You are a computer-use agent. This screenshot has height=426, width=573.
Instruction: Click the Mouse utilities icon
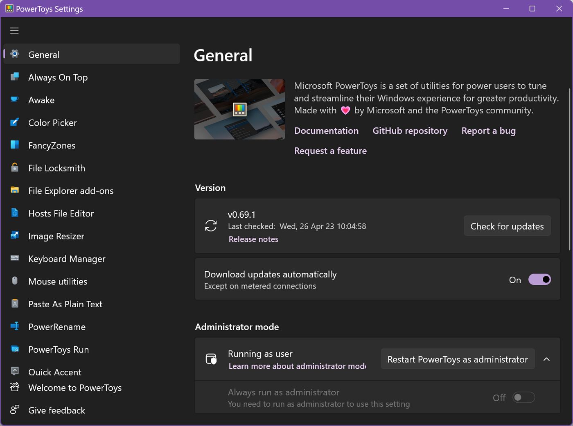click(x=15, y=281)
